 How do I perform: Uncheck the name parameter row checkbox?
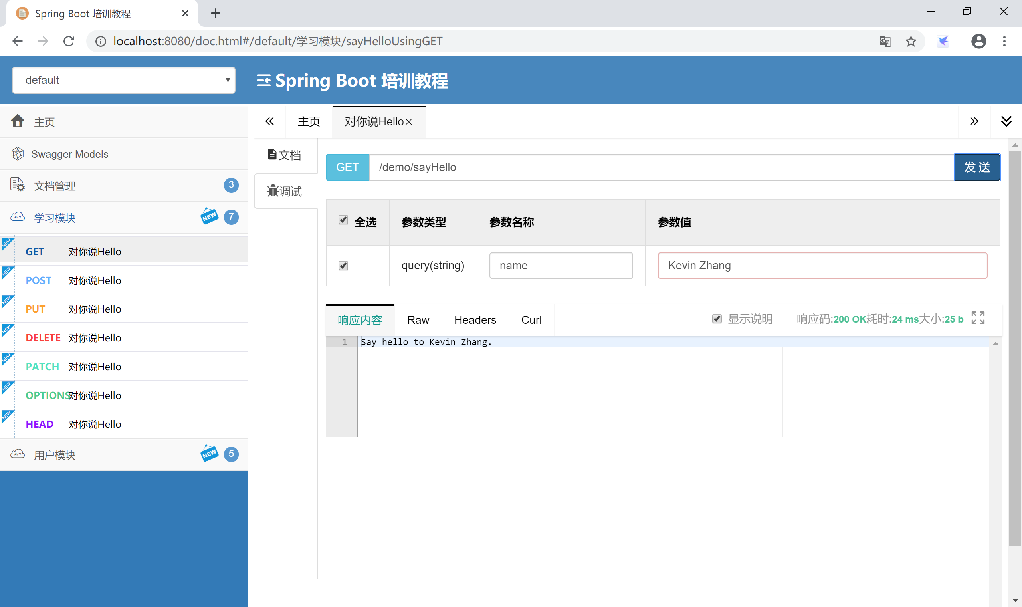(x=343, y=266)
